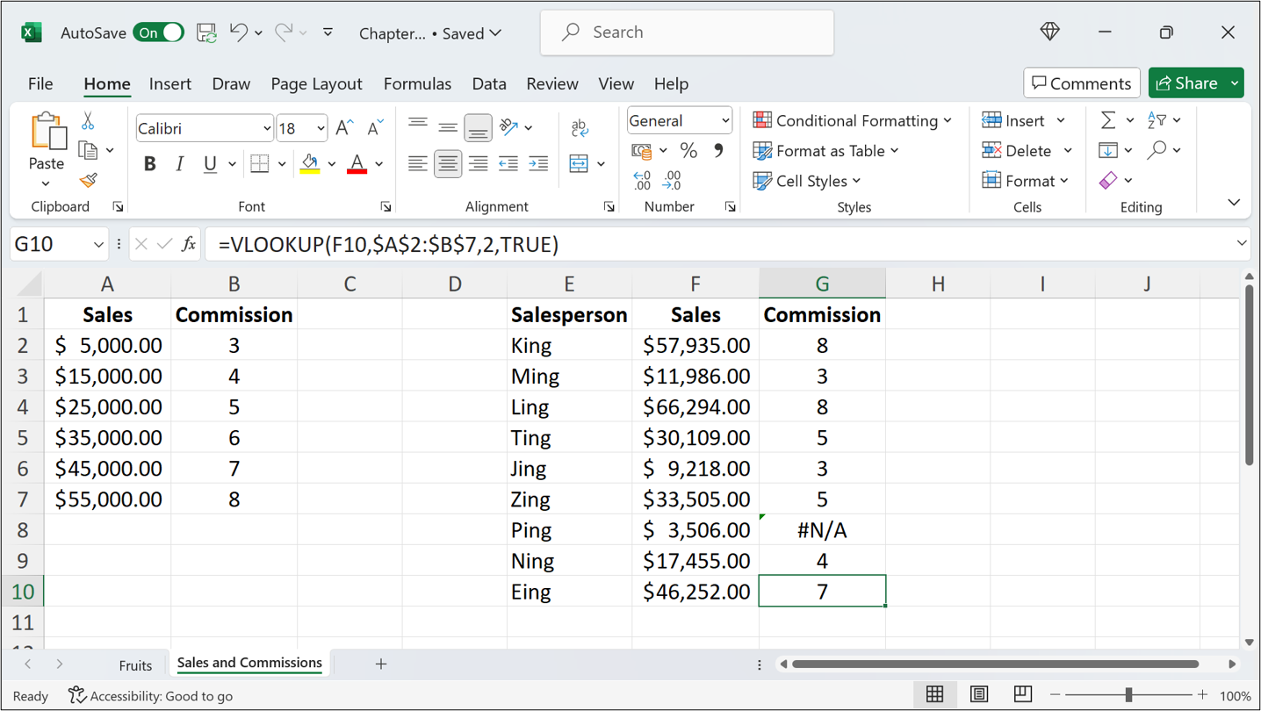Select the Format Painter brush icon
1261x711 pixels.
click(x=88, y=180)
